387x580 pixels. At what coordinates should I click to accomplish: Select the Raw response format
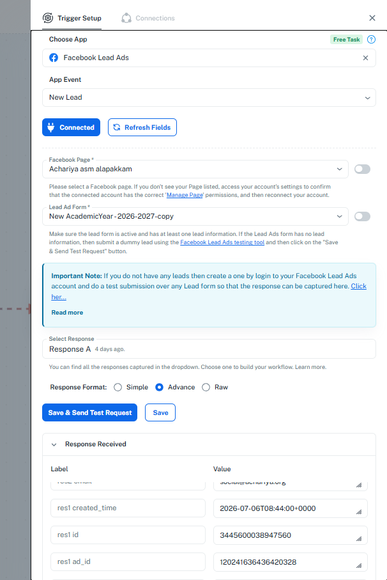tap(206, 388)
